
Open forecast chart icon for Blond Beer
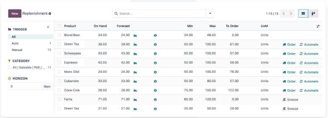coord(135,35)
